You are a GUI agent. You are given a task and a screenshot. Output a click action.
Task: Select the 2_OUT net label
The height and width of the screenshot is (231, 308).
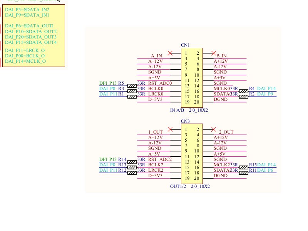click(226, 132)
